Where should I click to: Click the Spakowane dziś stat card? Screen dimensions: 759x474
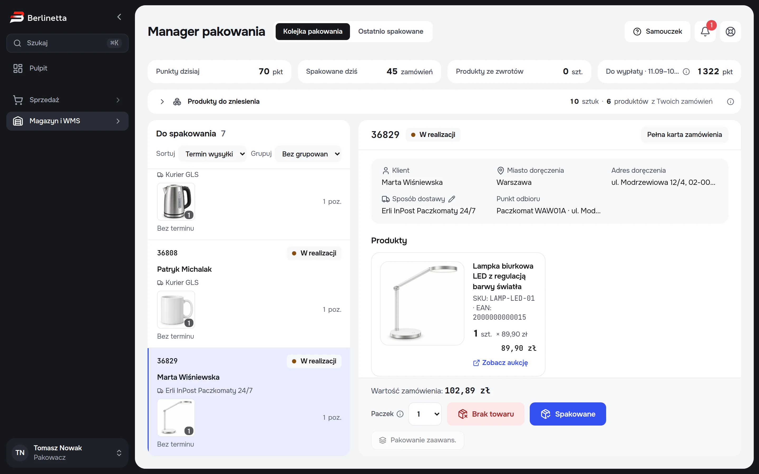click(369, 72)
